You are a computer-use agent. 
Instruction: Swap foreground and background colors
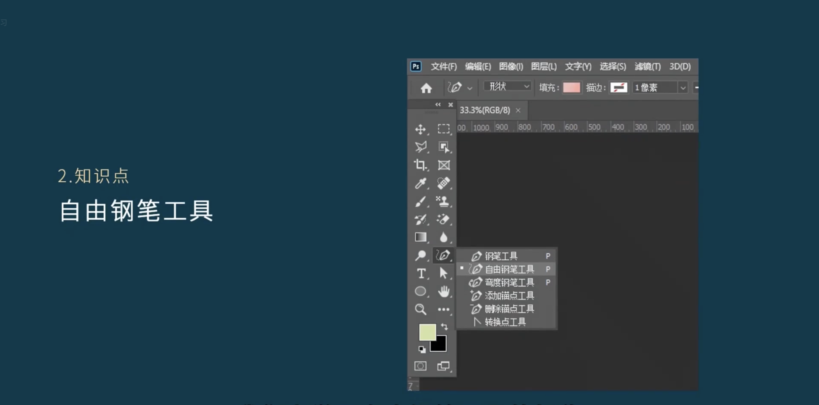tap(444, 327)
